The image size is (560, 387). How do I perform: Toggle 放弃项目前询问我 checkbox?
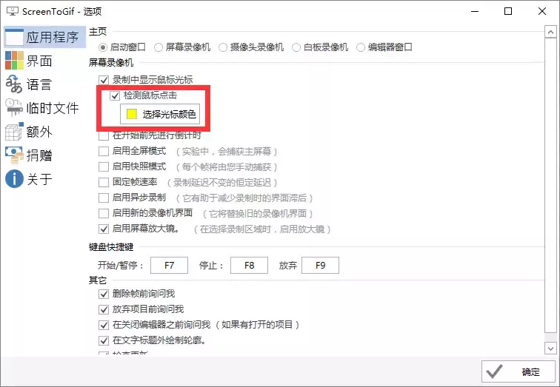(x=104, y=309)
